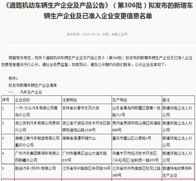The height and width of the screenshot is (181, 196).
Task: Click the 企业名称 column header
Action: (38, 100)
